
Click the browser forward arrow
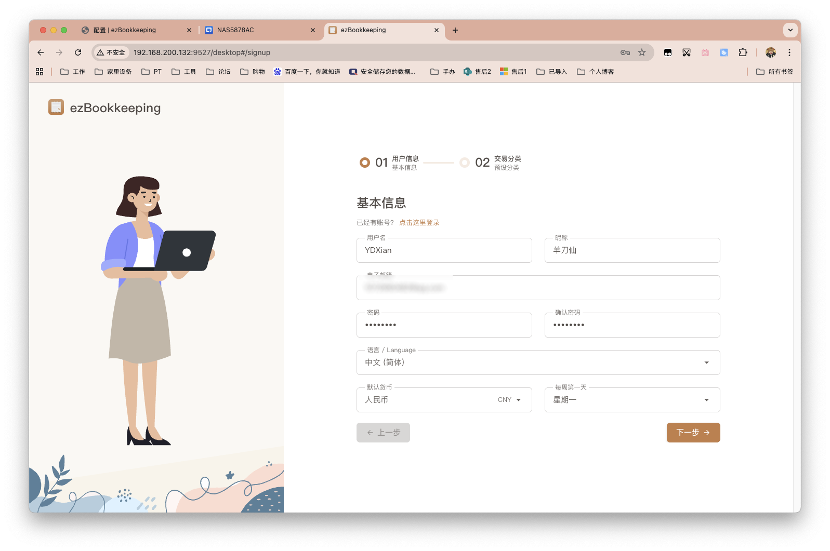[x=59, y=52]
